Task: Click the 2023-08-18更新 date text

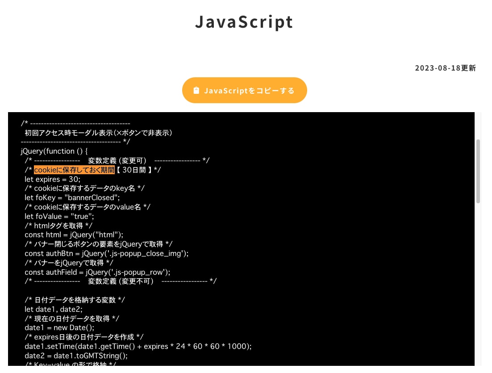Action: click(x=445, y=68)
